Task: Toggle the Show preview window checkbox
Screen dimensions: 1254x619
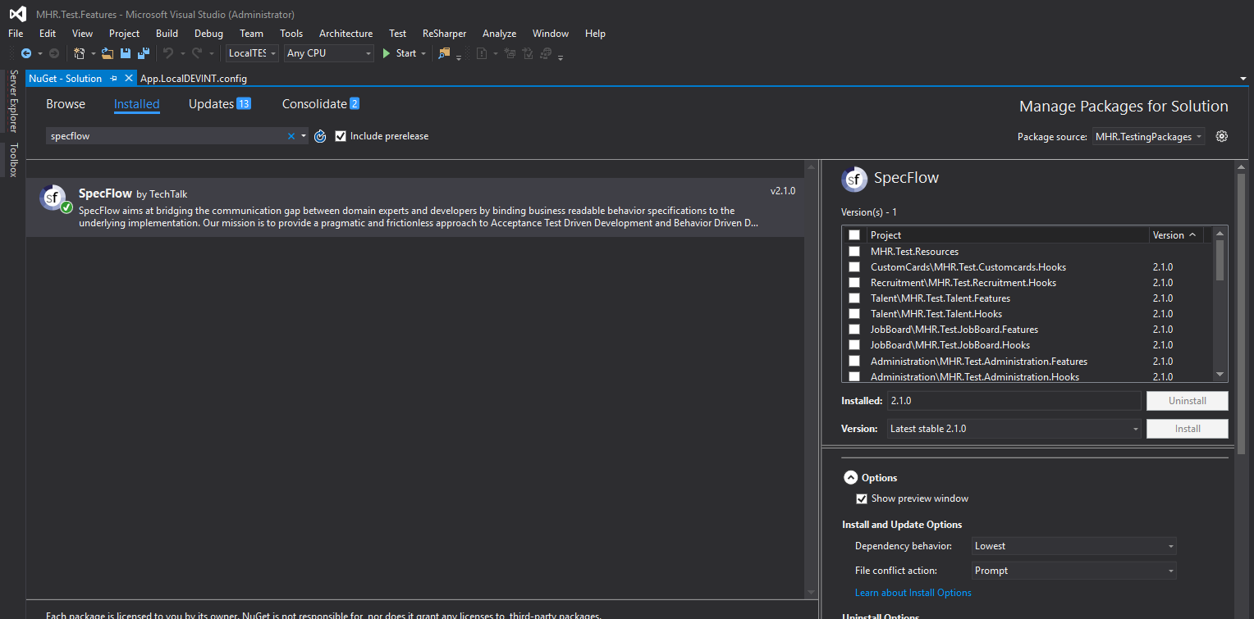Action: (x=862, y=498)
